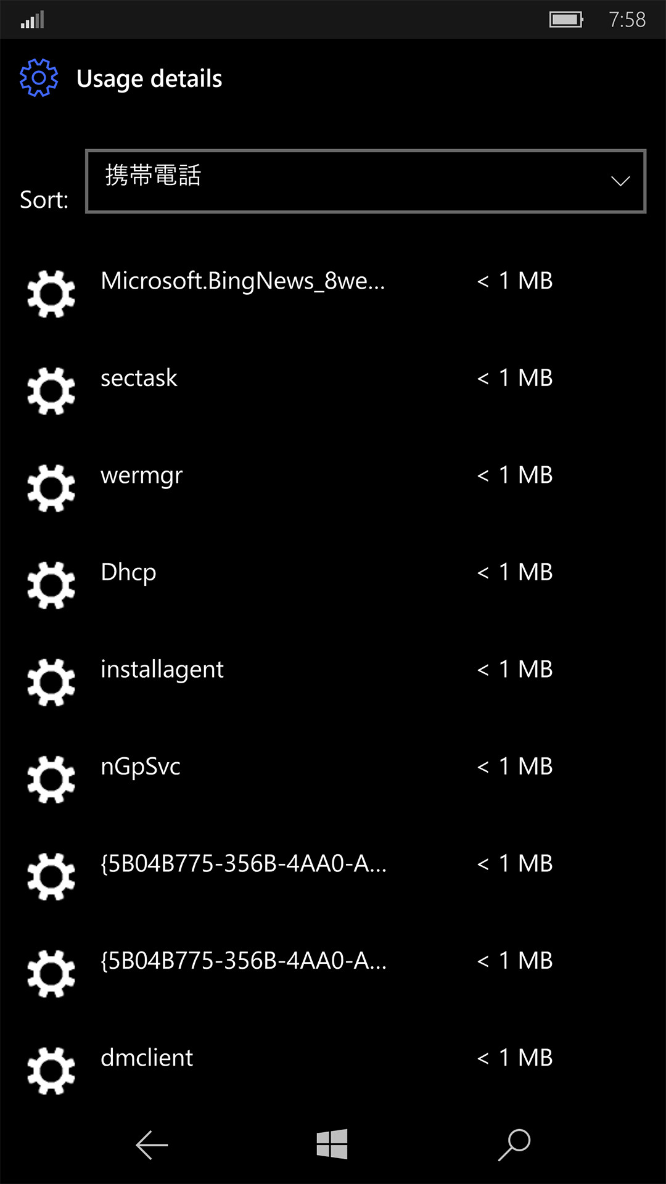
Task: Click gear icon next to Dhcp
Action: pos(51,585)
